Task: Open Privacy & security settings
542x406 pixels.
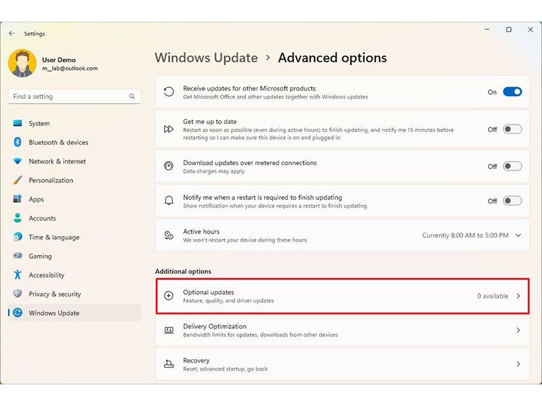Action: [75, 294]
